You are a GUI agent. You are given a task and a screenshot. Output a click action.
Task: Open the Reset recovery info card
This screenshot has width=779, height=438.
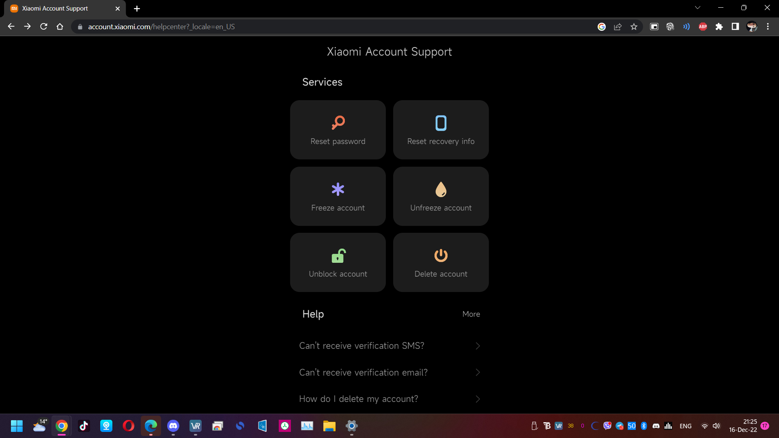point(441,130)
